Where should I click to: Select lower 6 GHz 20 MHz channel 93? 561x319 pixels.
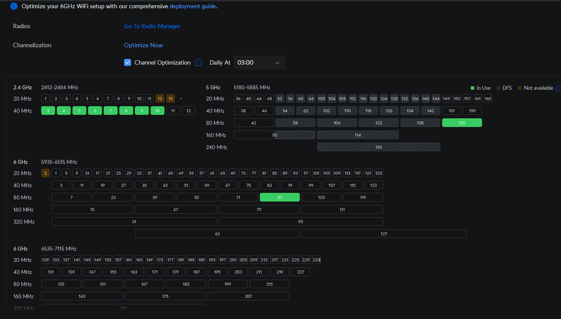[295, 173]
